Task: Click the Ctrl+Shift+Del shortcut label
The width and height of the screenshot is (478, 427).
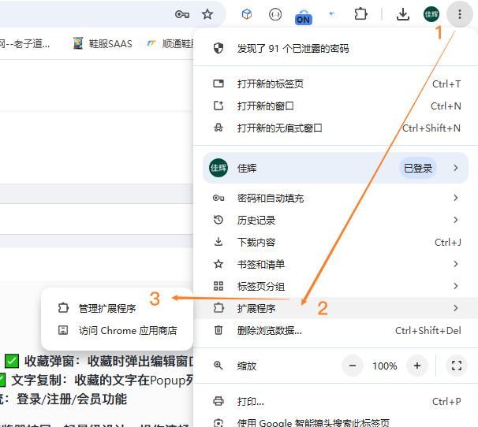Action: click(428, 330)
